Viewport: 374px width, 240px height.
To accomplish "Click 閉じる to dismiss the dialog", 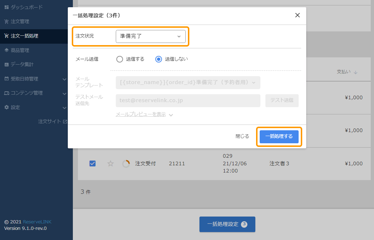I will [x=242, y=136].
